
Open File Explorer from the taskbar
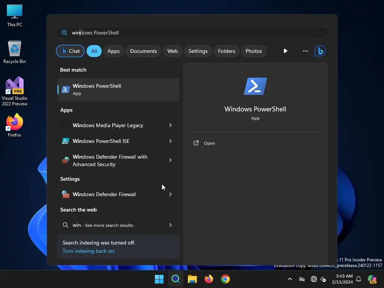(192, 279)
